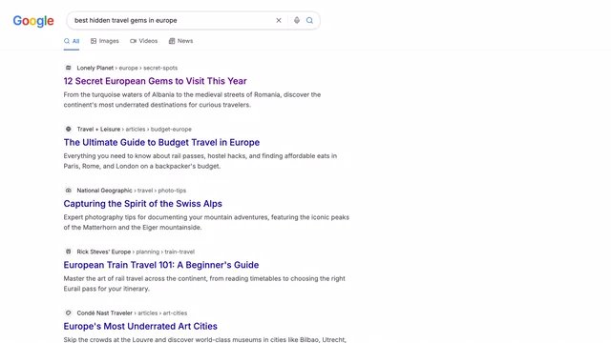Click the snippet mentioning Bilbao and Utrecht
The height and width of the screenshot is (343, 611).
[204, 339]
